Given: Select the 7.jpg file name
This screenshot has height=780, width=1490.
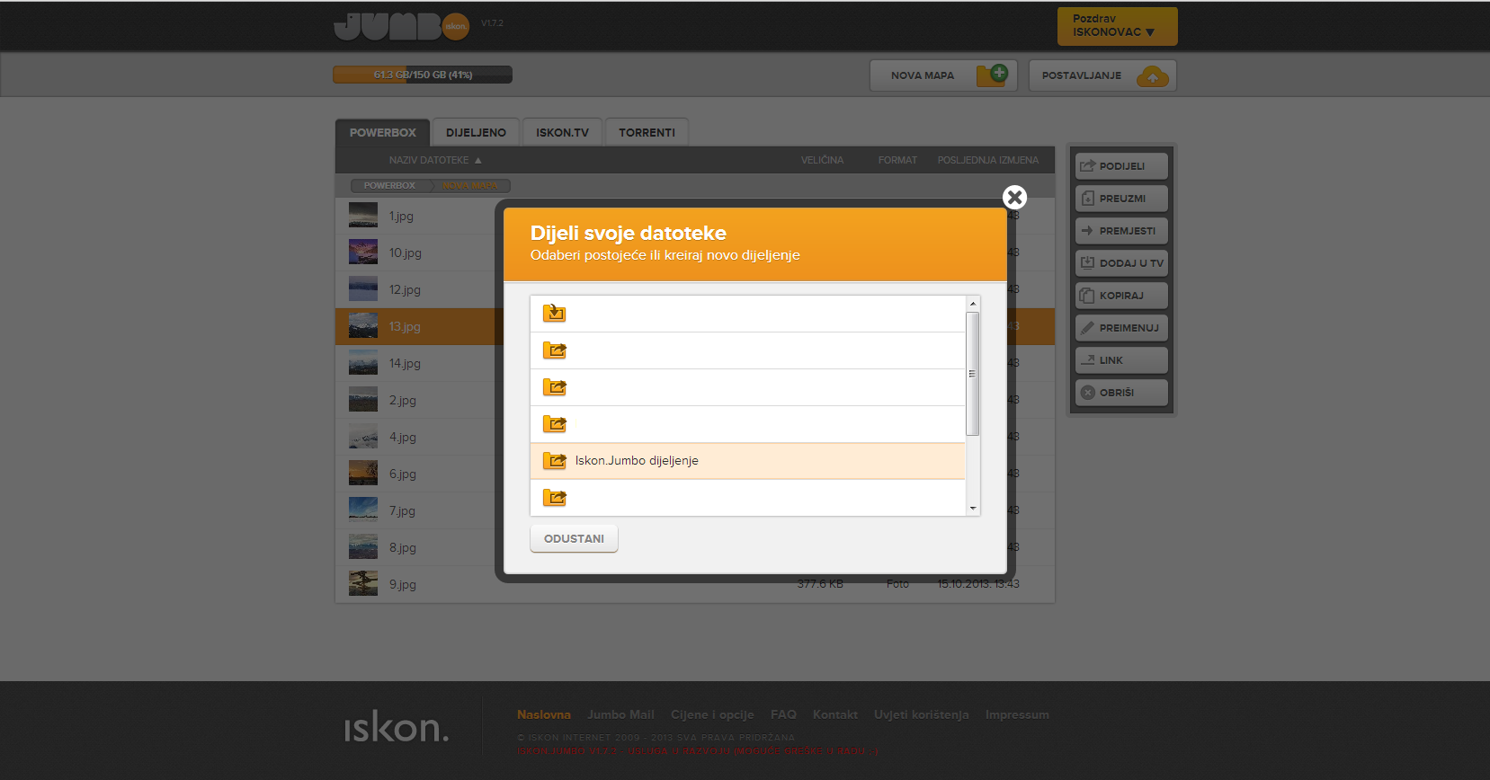Looking at the screenshot, I should click(x=403, y=511).
